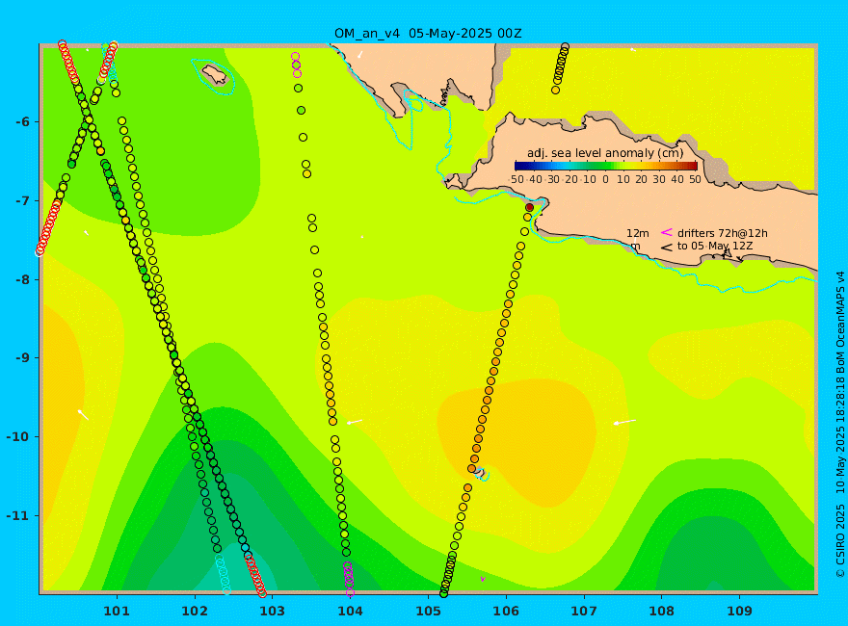848x626 pixels.
Task: Click the white current arrow near 104E 10S
Action: pos(355,422)
